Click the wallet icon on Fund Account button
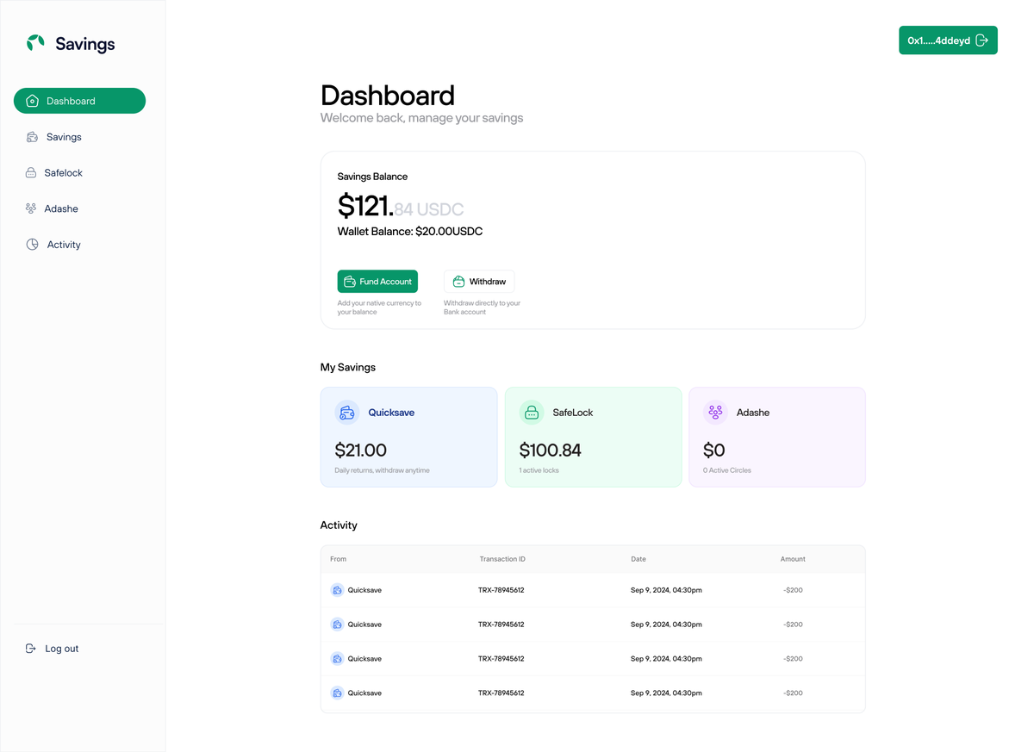The height and width of the screenshot is (752, 1034). click(x=350, y=282)
